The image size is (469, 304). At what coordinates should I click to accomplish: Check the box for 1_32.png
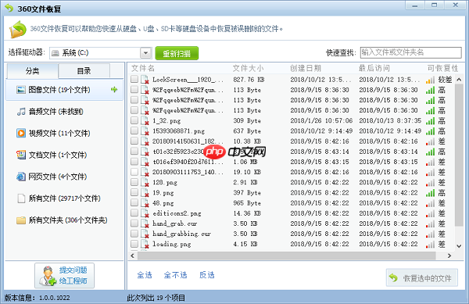(134, 120)
